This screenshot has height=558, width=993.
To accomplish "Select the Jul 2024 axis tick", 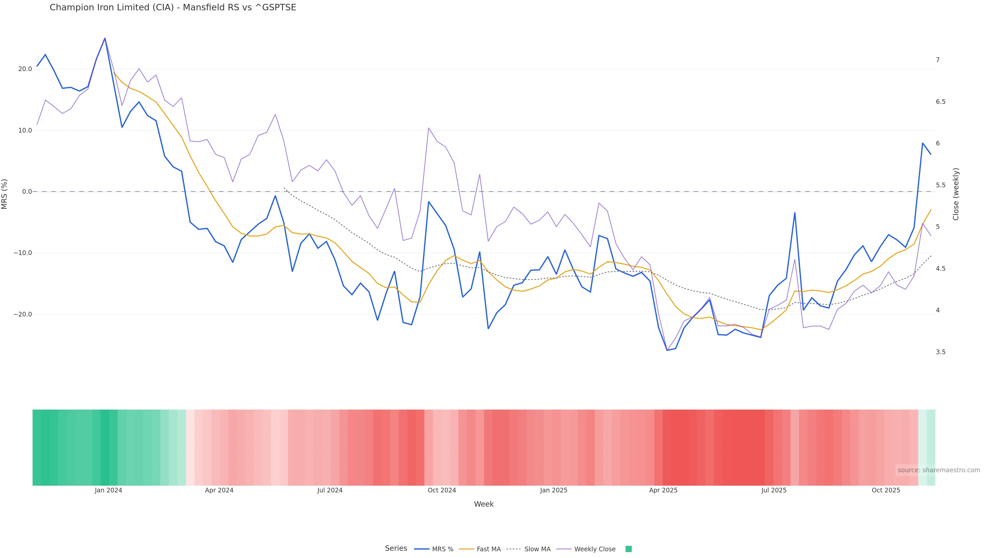I will click(330, 491).
